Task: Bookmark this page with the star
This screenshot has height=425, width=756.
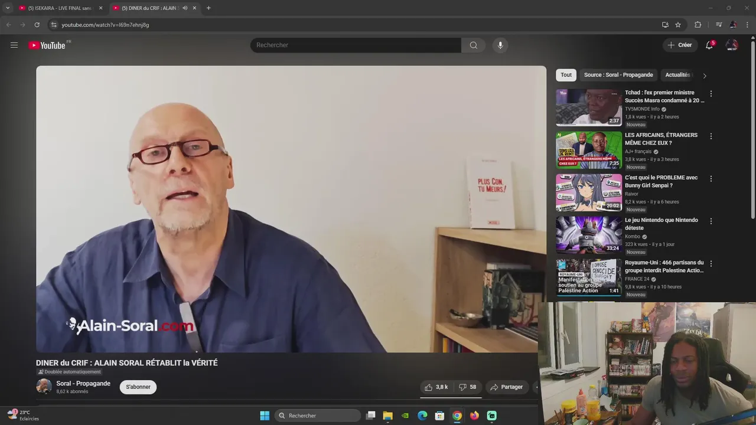Action: pos(678,25)
